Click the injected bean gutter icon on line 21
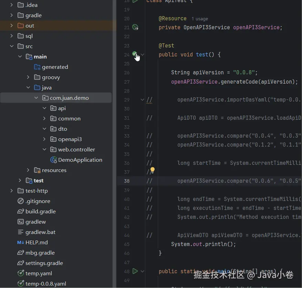Image resolution: width=302 pixels, height=288 pixels. tap(135, 27)
